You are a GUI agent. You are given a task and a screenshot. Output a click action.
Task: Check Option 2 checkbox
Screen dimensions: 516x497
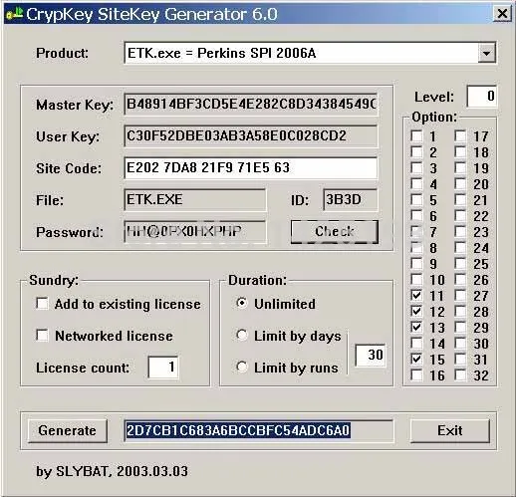click(416, 151)
